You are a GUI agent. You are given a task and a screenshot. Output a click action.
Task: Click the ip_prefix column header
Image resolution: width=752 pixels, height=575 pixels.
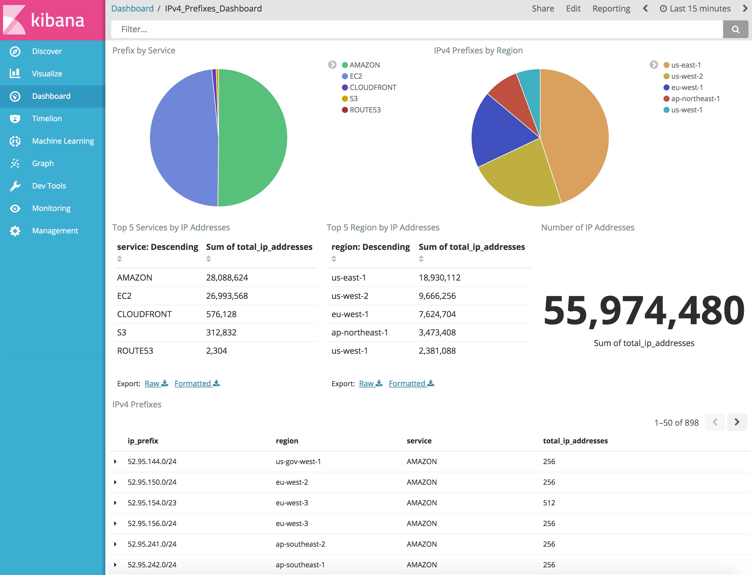coord(143,441)
